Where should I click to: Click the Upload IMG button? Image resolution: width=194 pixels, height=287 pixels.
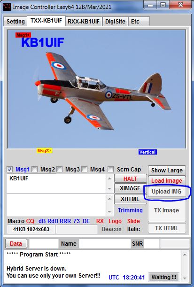[x=167, y=192]
